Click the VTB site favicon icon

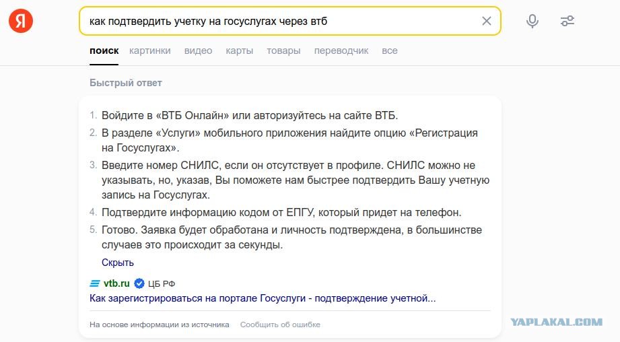[x=95, y=283]
